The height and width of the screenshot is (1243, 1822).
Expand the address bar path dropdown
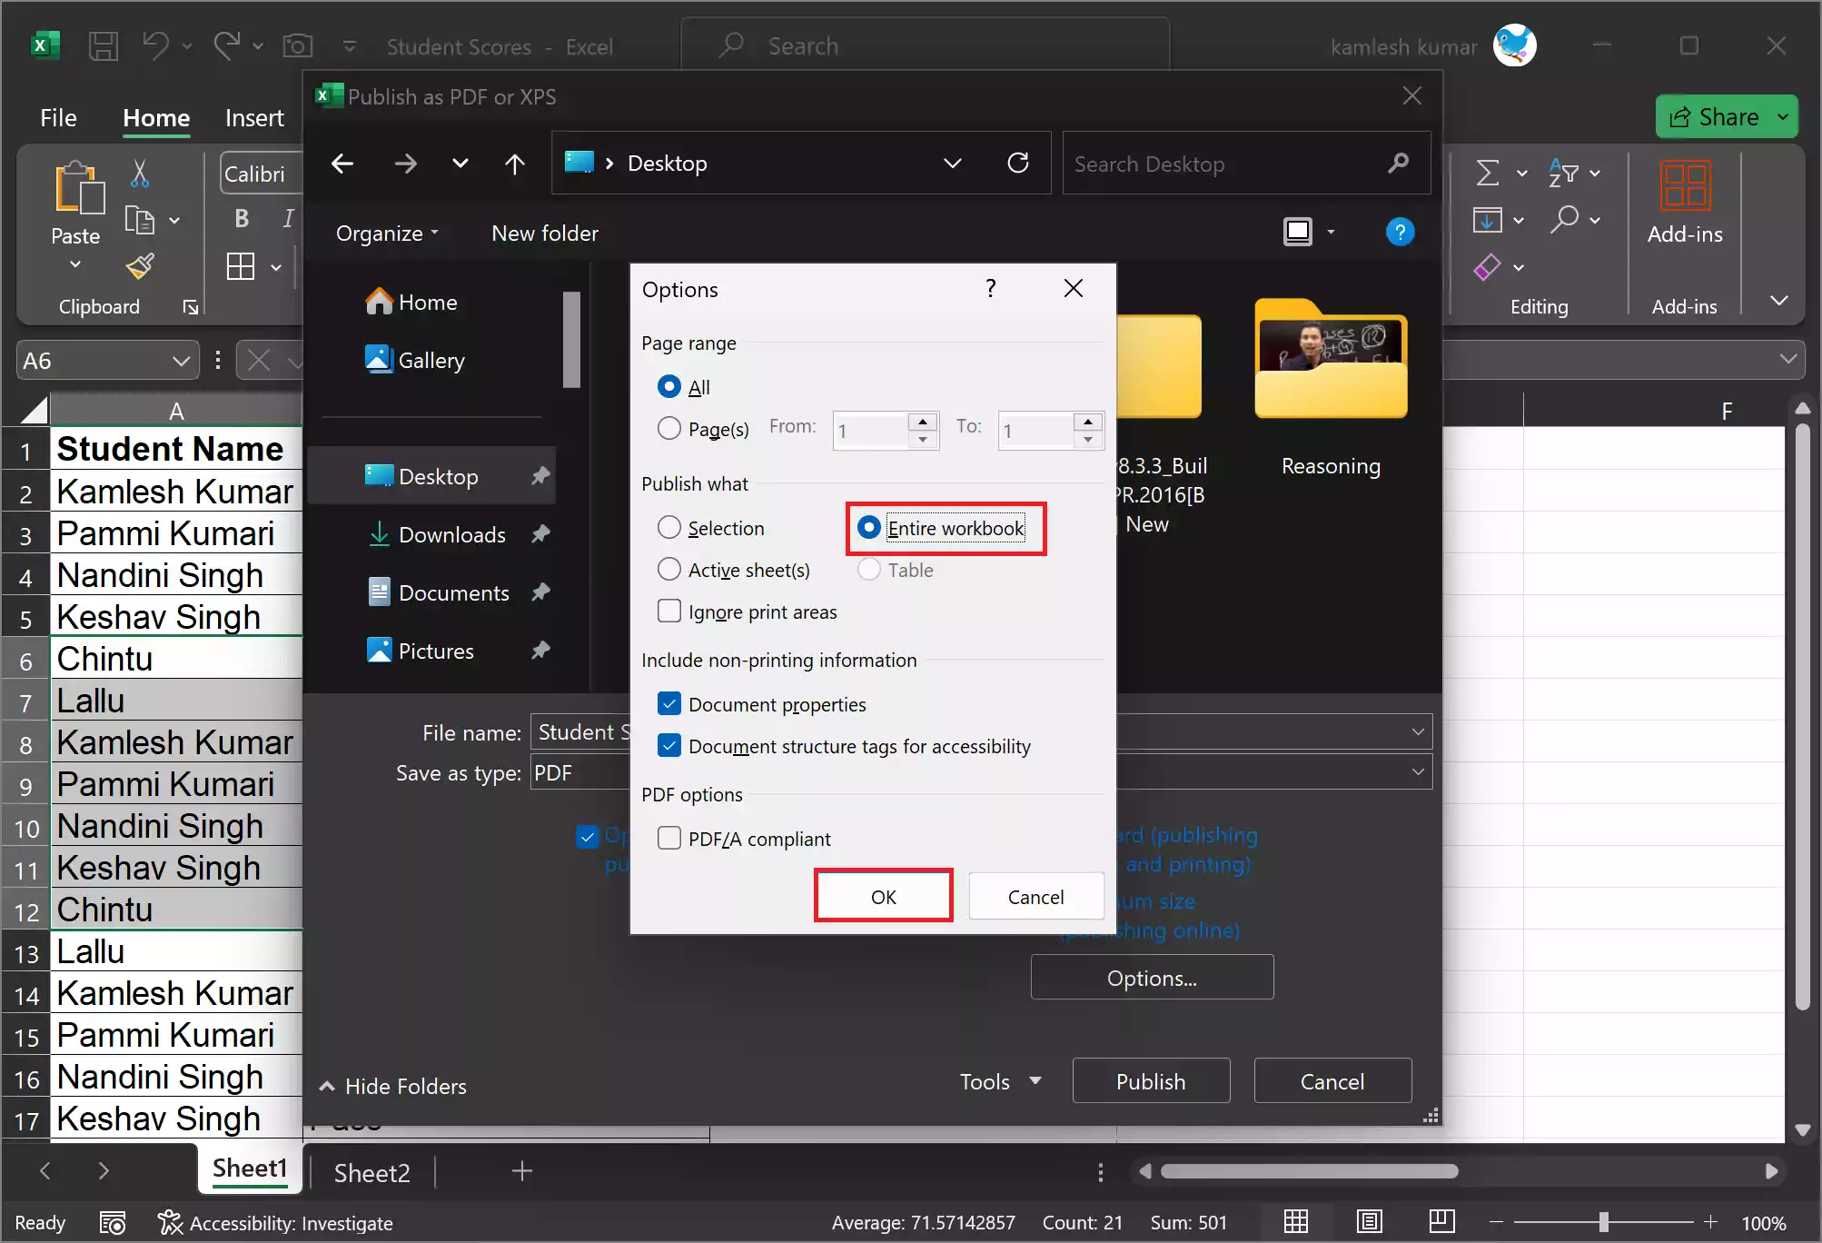tap(952, 164)
